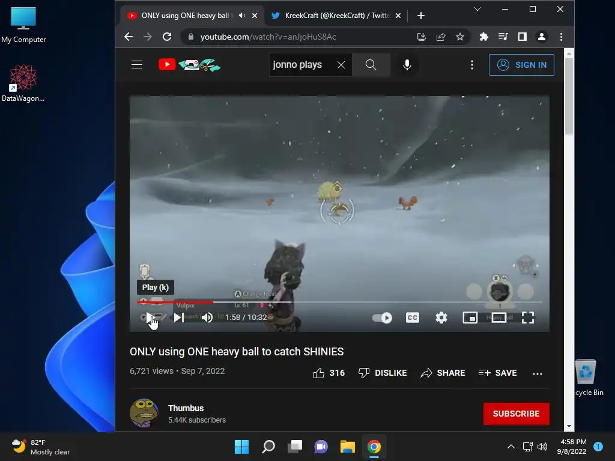Open the weather widget on taskbar
The height and width of the screenshot is (461, 615).
click(40, 447)
